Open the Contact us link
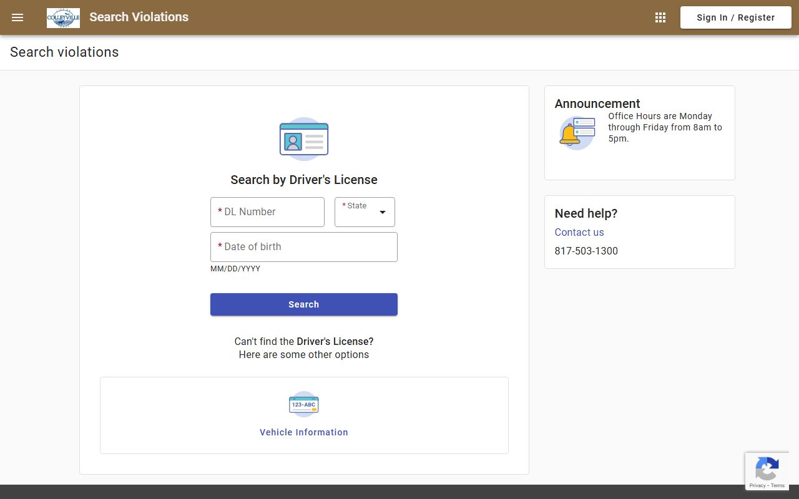799x499 pixels. coord(579,232)
